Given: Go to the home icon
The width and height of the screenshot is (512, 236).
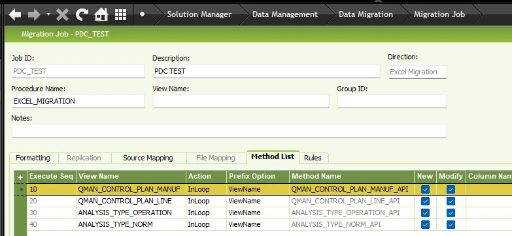Looking at the screenshot, I should [x=101, y=14].
